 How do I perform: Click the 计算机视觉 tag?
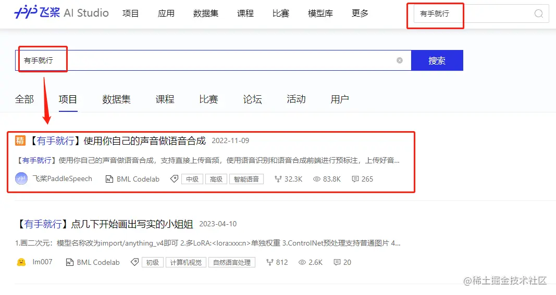pyautogui.click(x=186, y=262)
